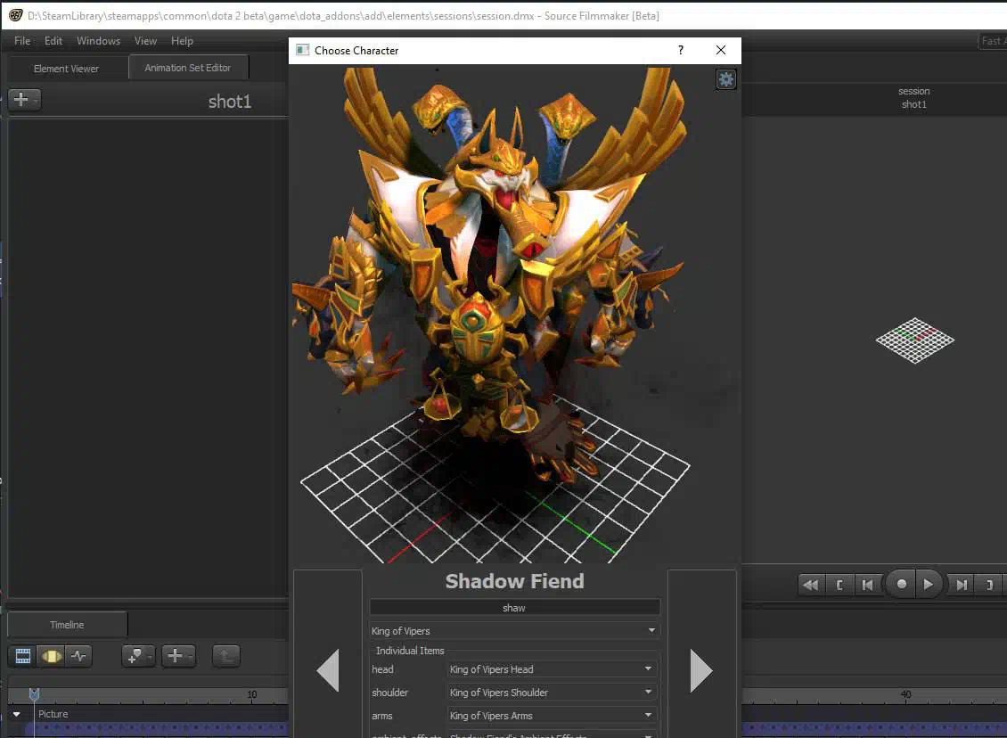Viewport: 1007px width, 738px height.
Task: Click the plus button above the shot1 panel
Action: (24, 100)
